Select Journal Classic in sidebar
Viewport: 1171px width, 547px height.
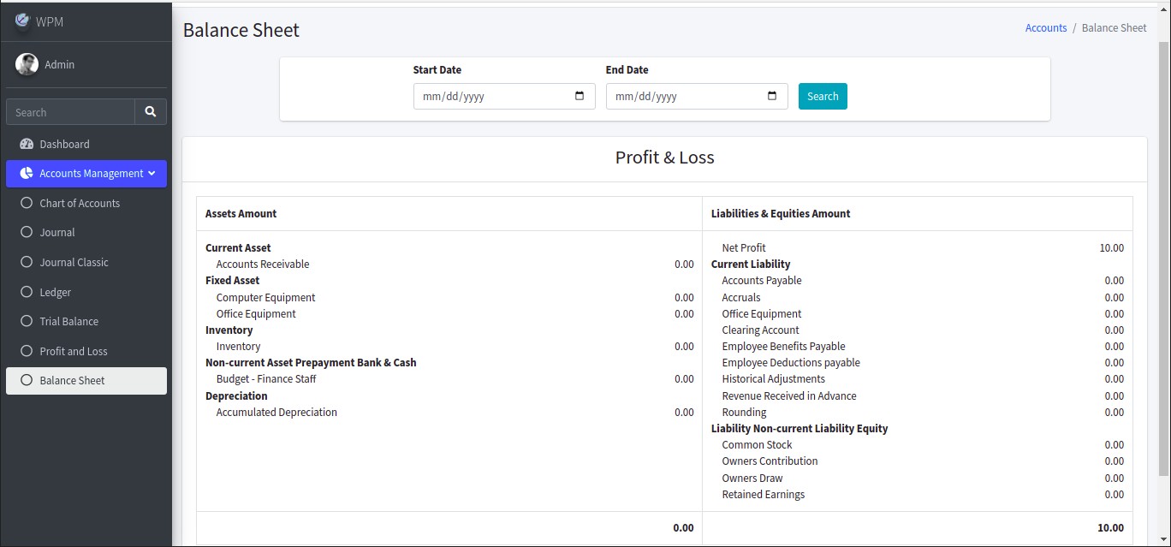click(74, 262)
